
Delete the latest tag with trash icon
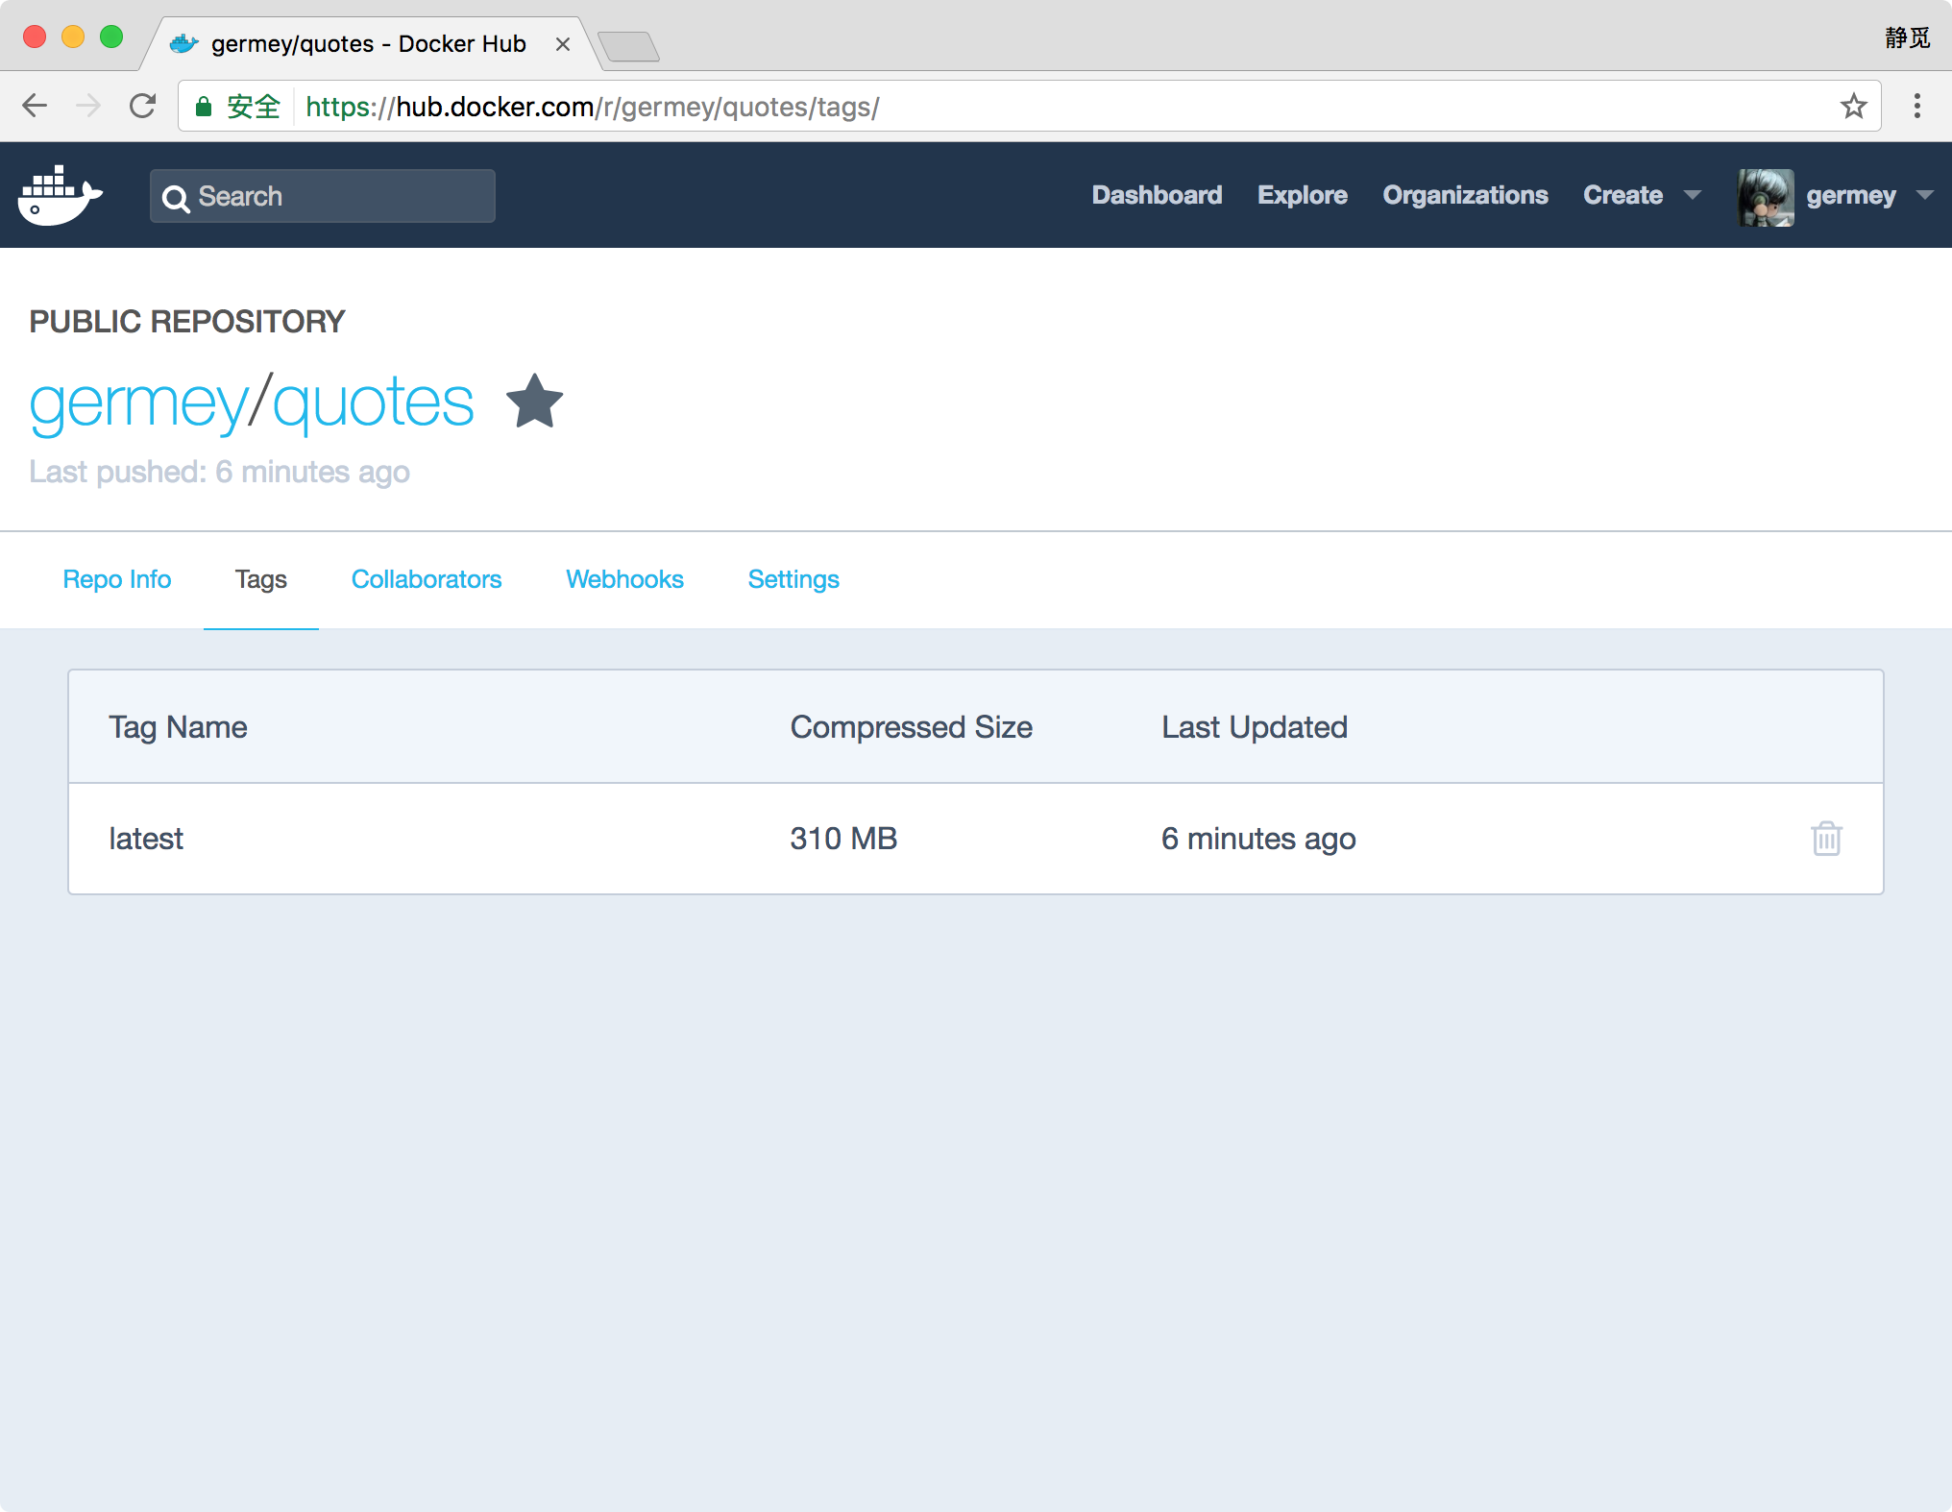tap(1826, 839)
